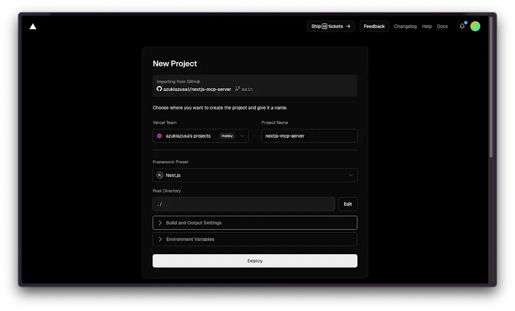
Task: Edit the Root Directory
Action: [x=348, y=204]
